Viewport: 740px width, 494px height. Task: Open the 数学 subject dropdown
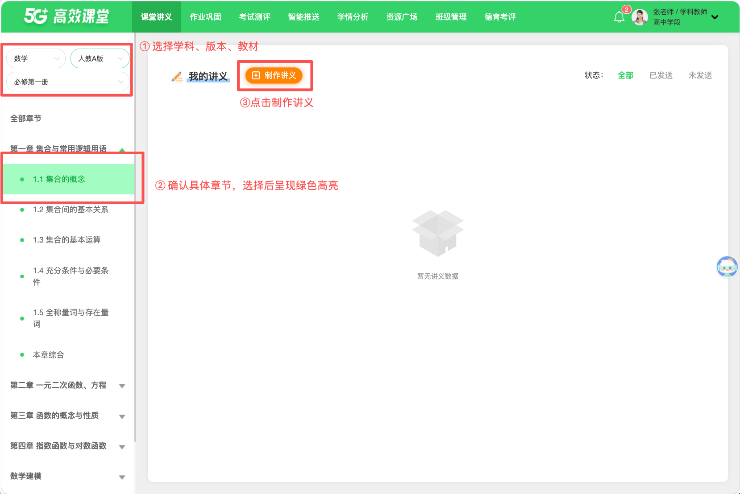tap(36, 58)
